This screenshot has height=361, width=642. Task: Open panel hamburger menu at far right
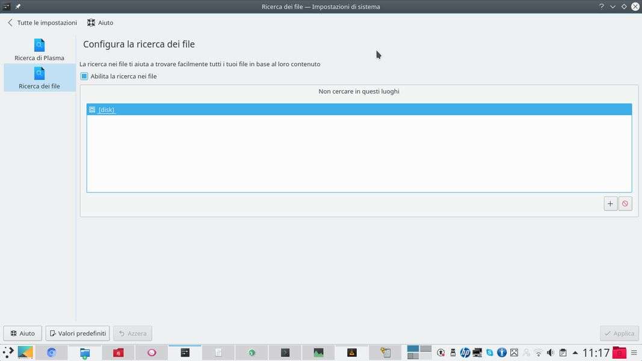pos(634,353)
